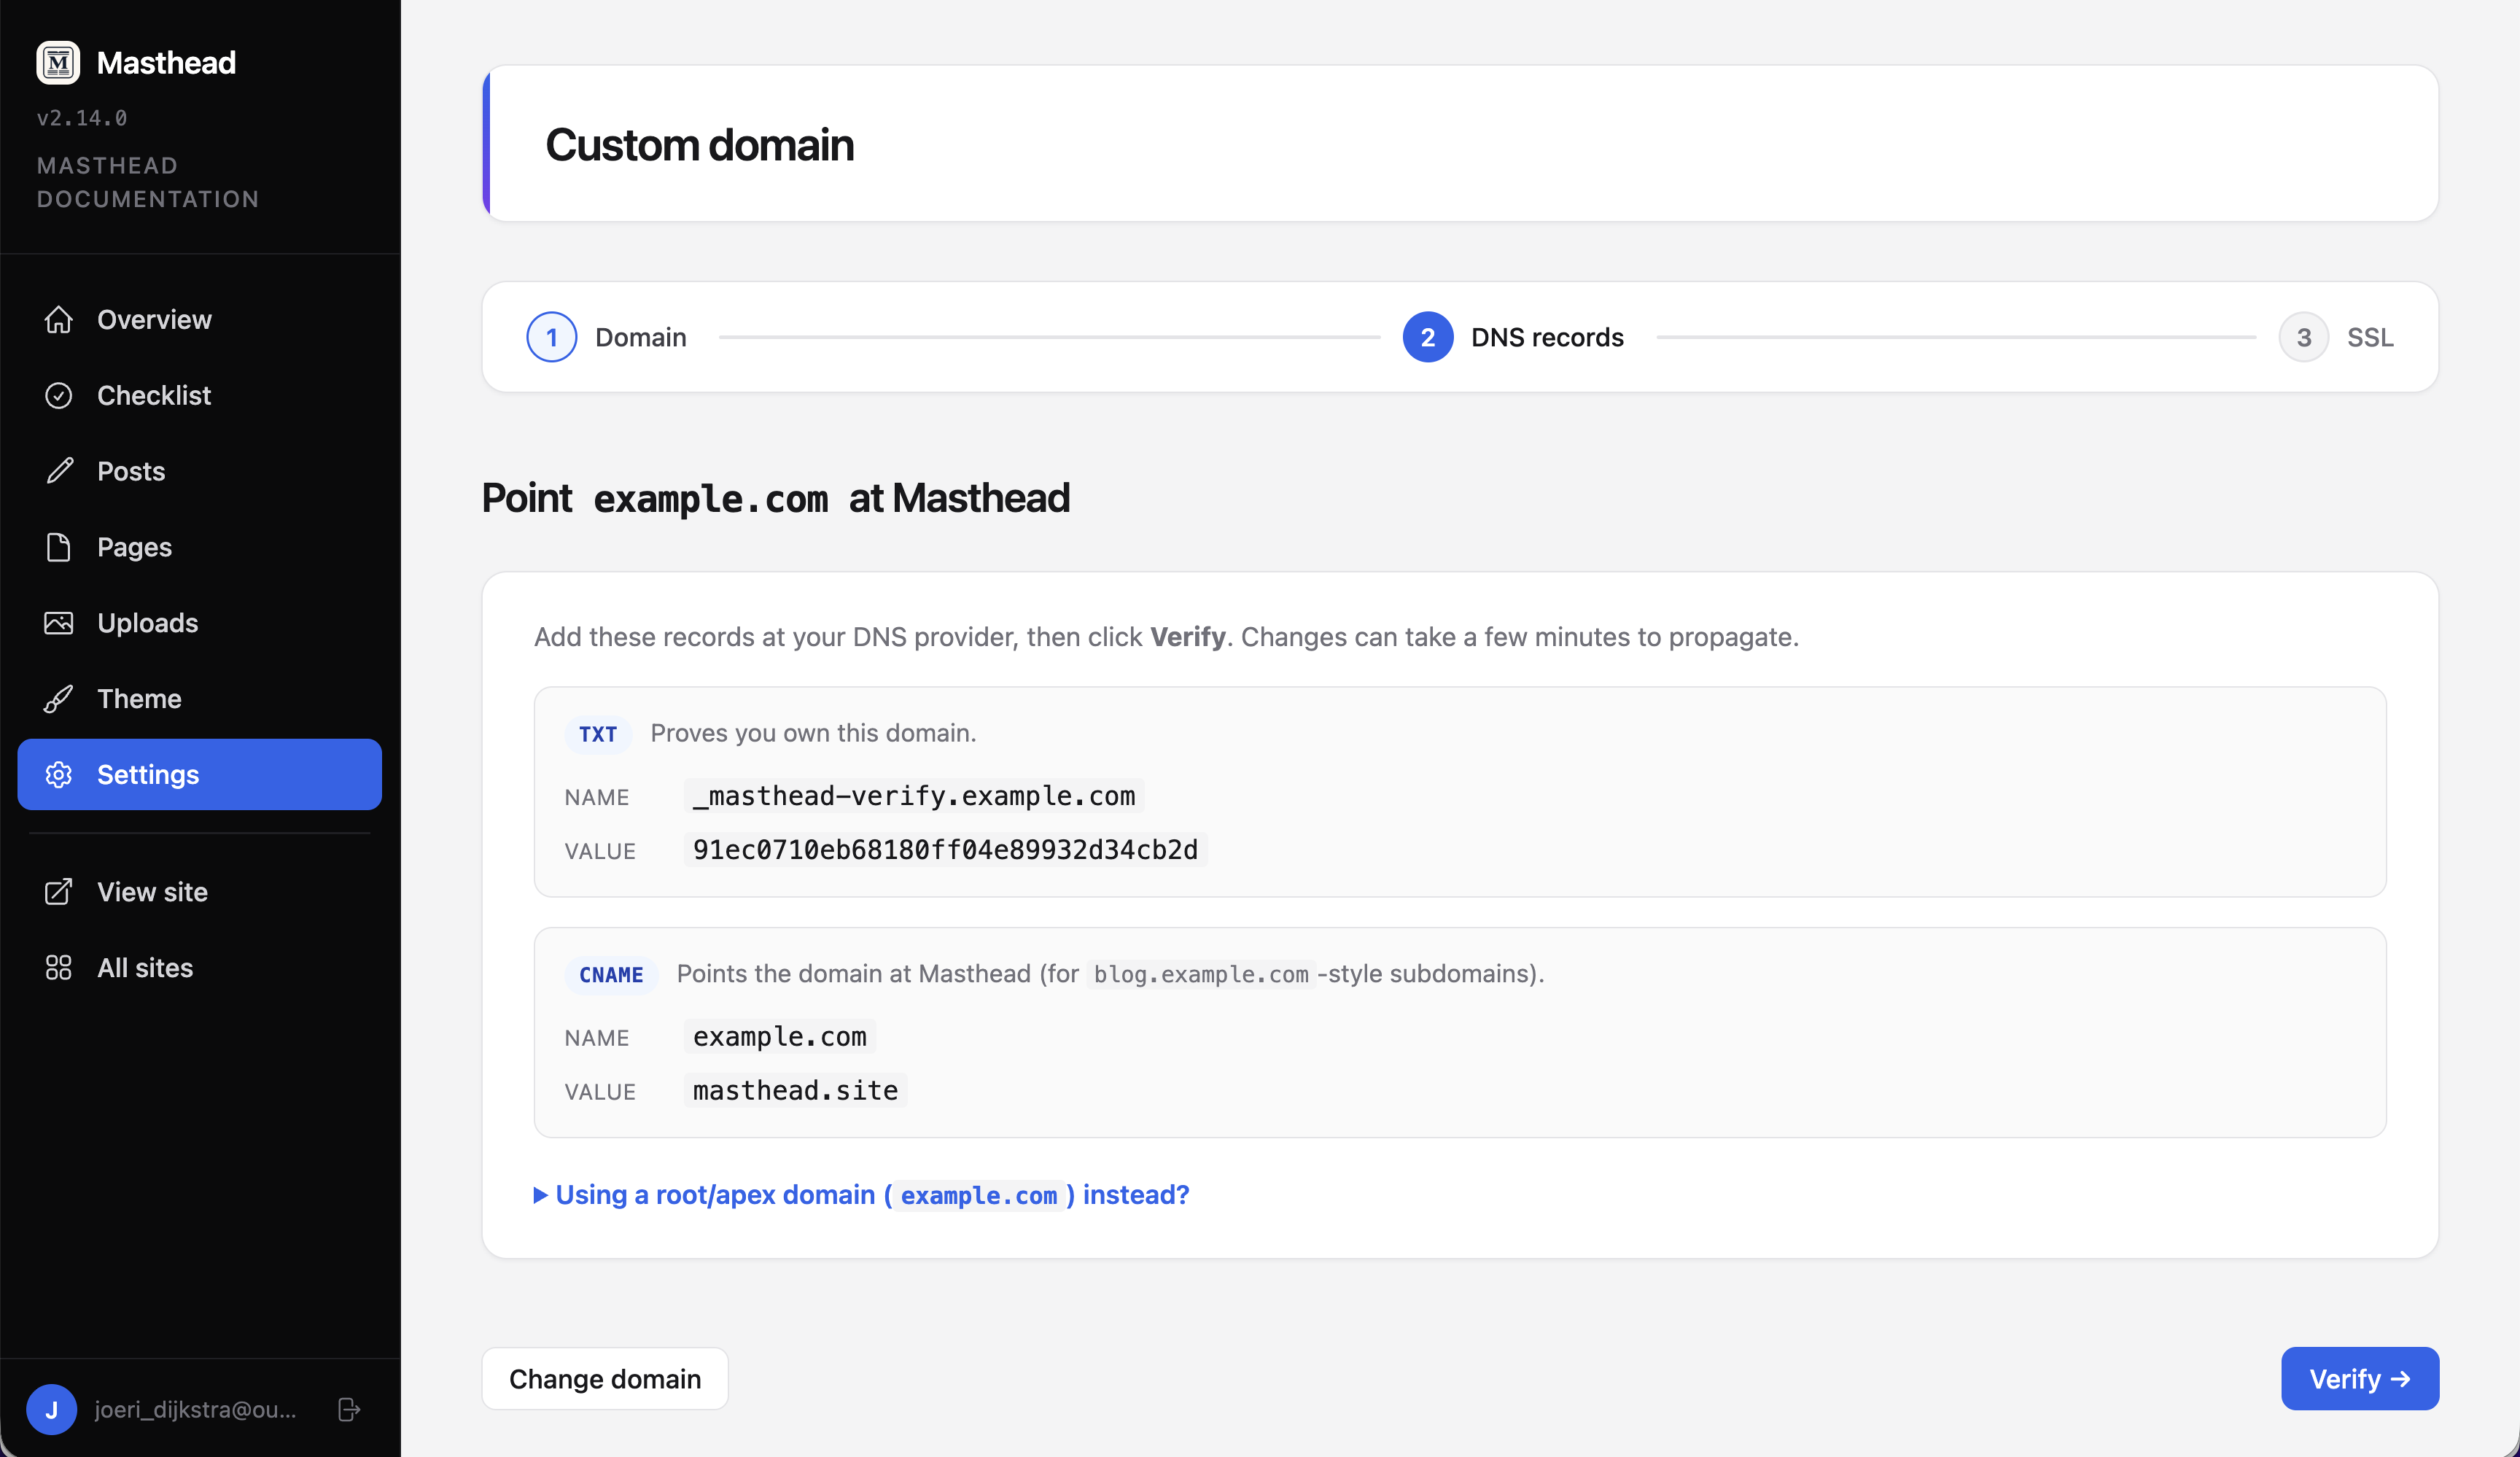Click the Verify button
The width and height of the screenshot is (2520, 1457).
click(x=2360, y=1379)
